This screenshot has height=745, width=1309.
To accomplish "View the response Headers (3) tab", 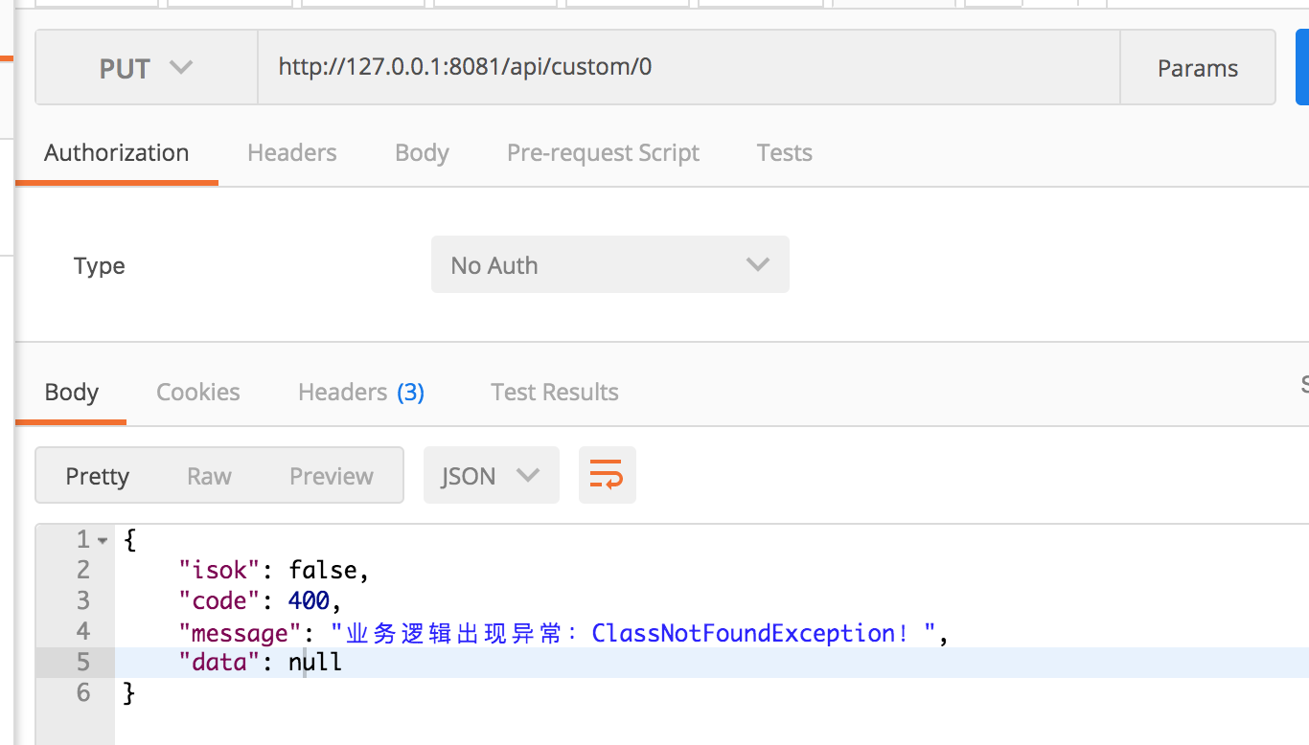I will [360, 393].
